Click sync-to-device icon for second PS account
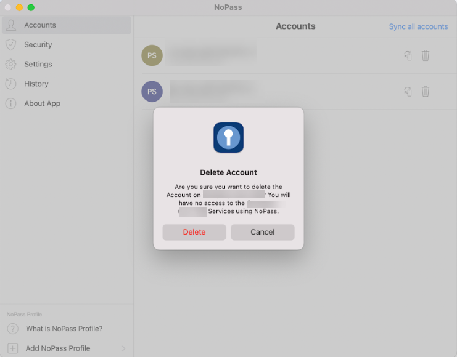Image resolution: width=457 pixels, height=357 pixels. pos(408,91)
